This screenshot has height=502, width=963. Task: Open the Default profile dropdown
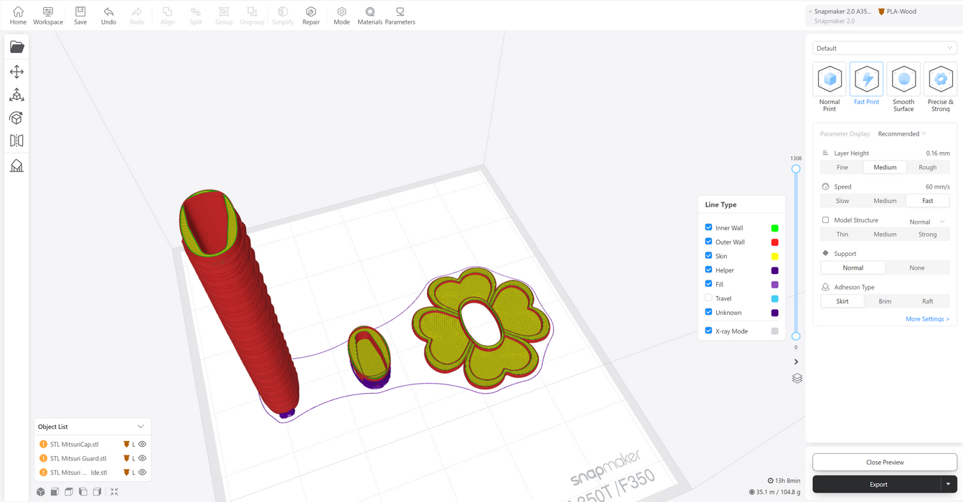click(884, 48)
